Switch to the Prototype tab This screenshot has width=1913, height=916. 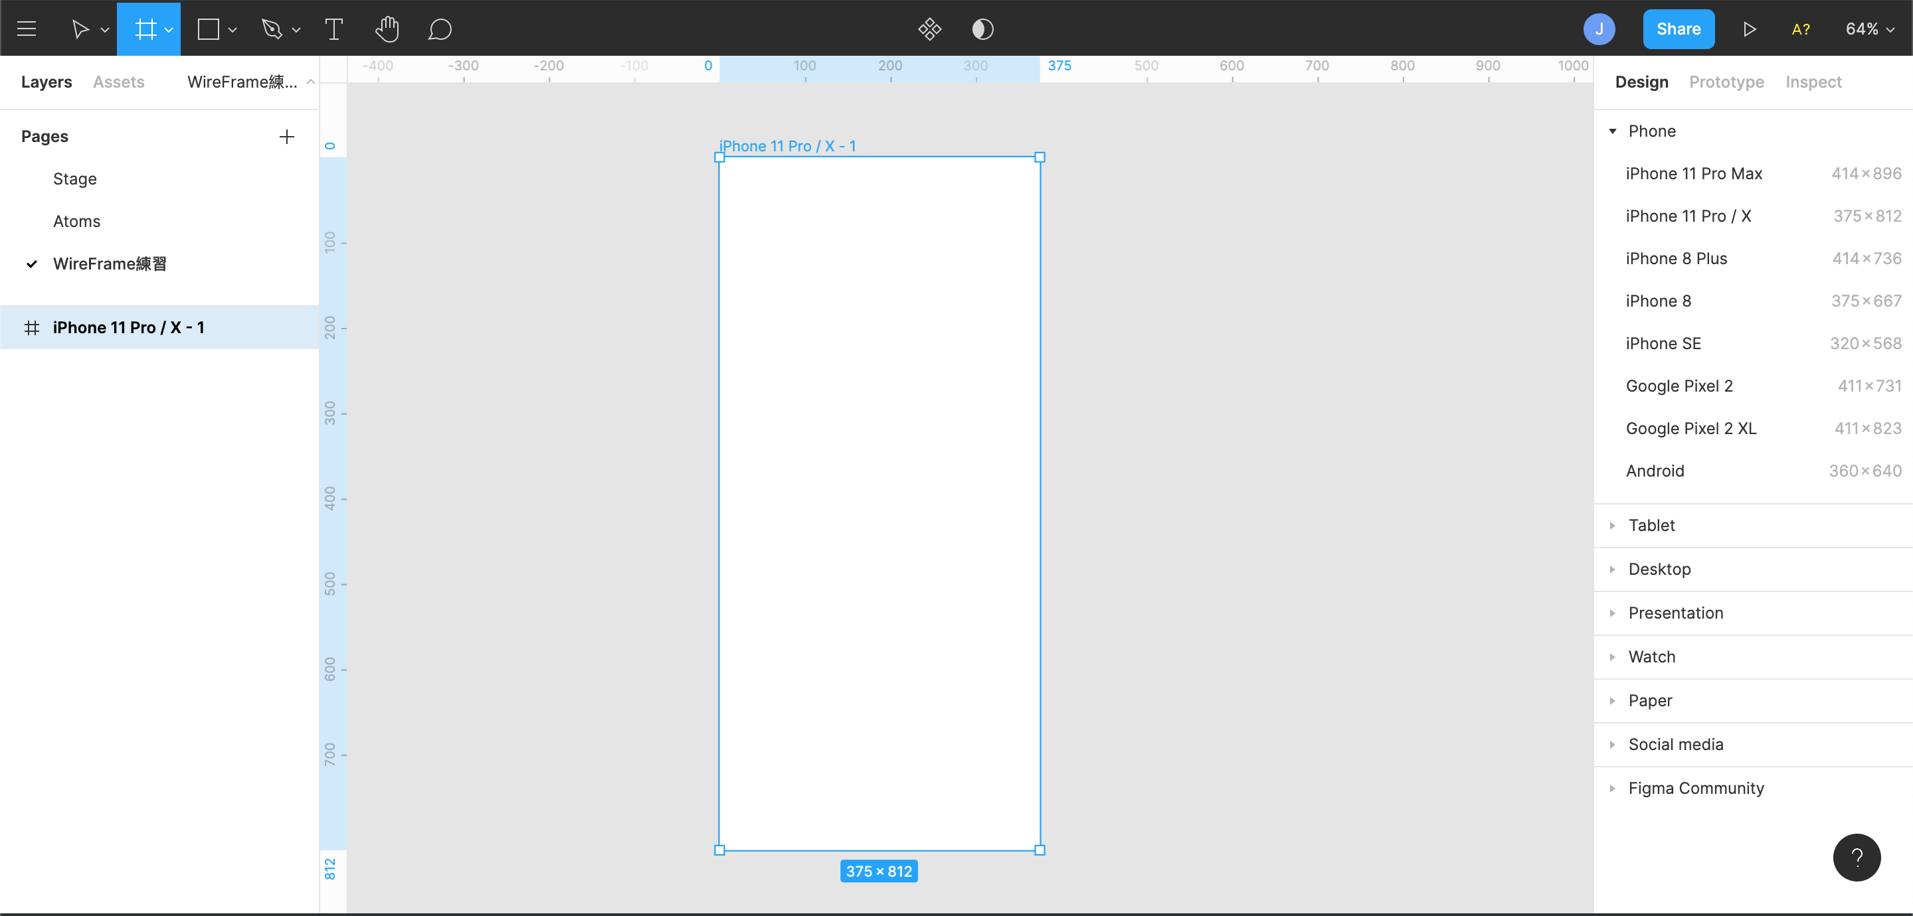[x=1726, y=82]
